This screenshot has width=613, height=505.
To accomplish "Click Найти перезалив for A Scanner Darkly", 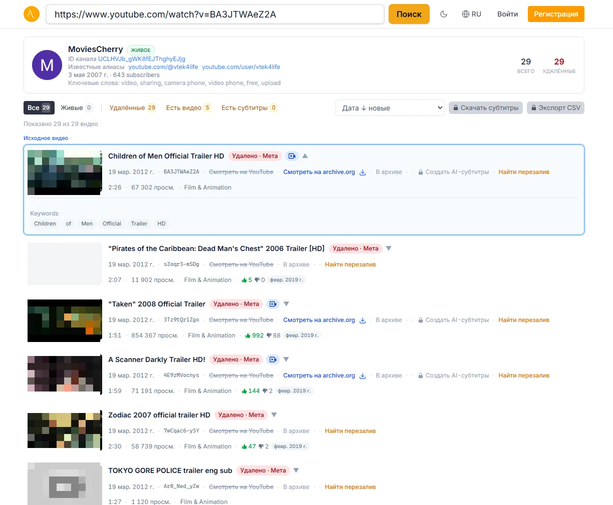I will pyautogui.click(x=524, y=375).
